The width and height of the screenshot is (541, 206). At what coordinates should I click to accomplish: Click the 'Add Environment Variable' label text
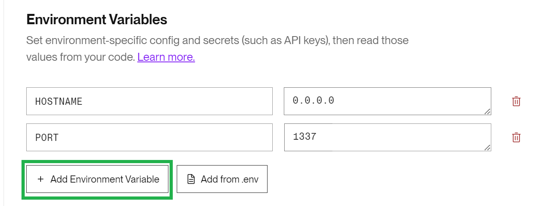tap(105, 179)
